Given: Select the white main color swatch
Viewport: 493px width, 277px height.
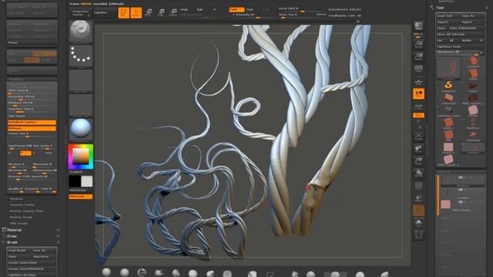Looking at the screenshot, I should (87, 182).
